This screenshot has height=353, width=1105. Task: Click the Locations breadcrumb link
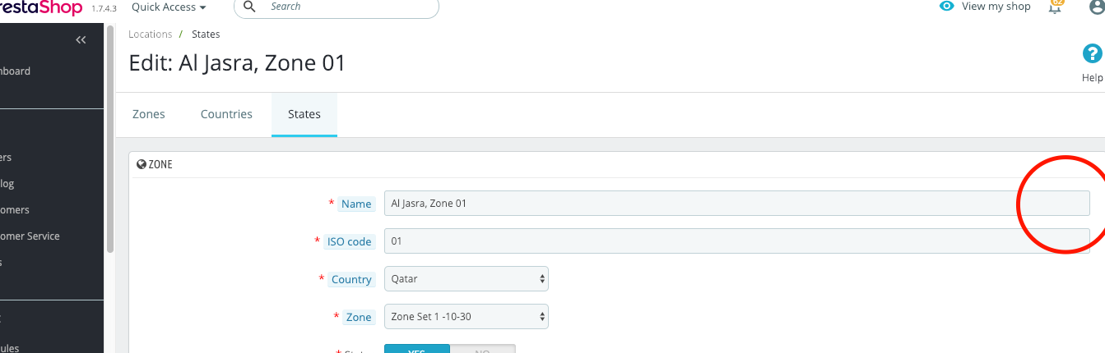click(150, 34)
